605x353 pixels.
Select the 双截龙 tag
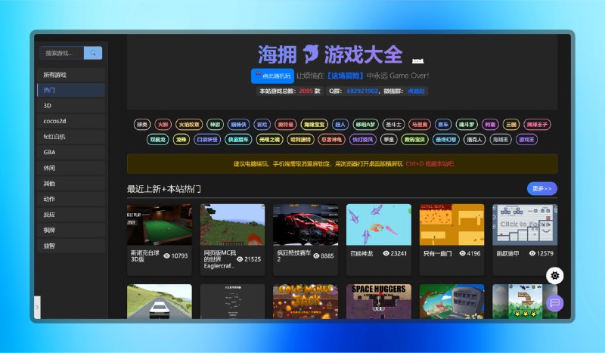157,140
